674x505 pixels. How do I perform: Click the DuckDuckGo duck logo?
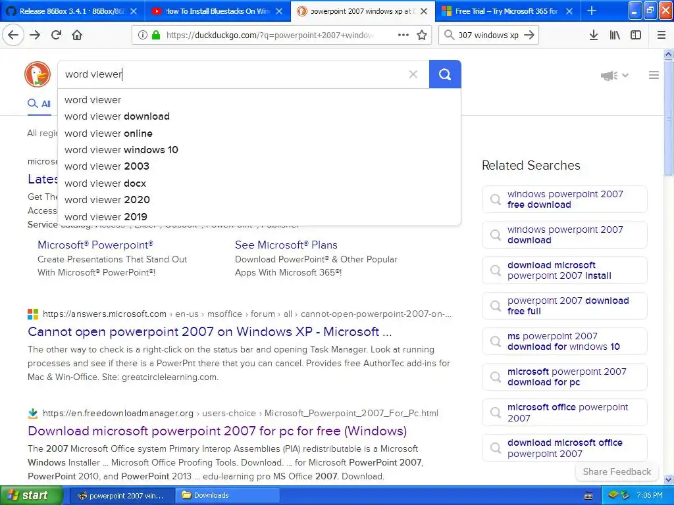[x=38, y=74]
